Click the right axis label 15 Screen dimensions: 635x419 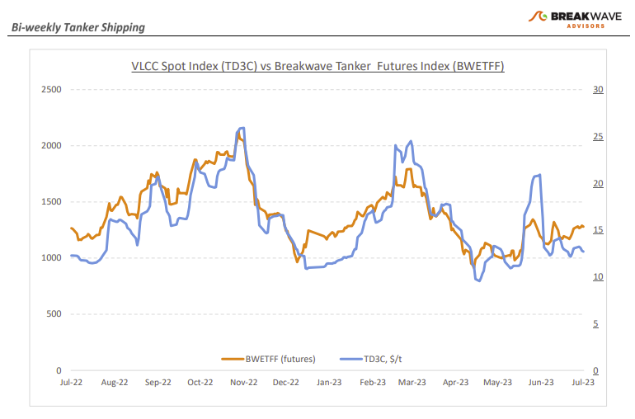(x=598, y=230)
